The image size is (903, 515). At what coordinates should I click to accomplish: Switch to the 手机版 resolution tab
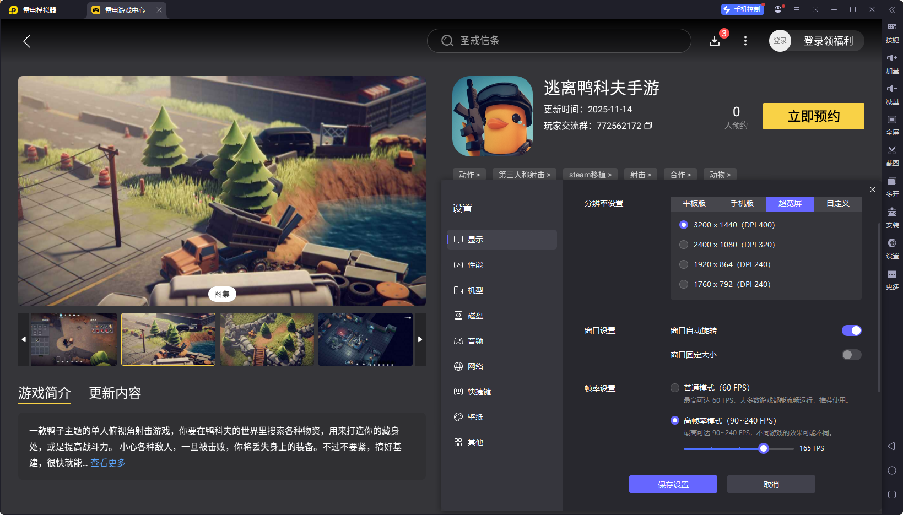(742, 203)
